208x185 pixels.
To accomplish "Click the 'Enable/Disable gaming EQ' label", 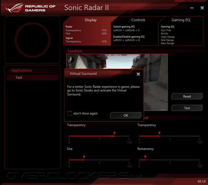I will pos(129,37).
